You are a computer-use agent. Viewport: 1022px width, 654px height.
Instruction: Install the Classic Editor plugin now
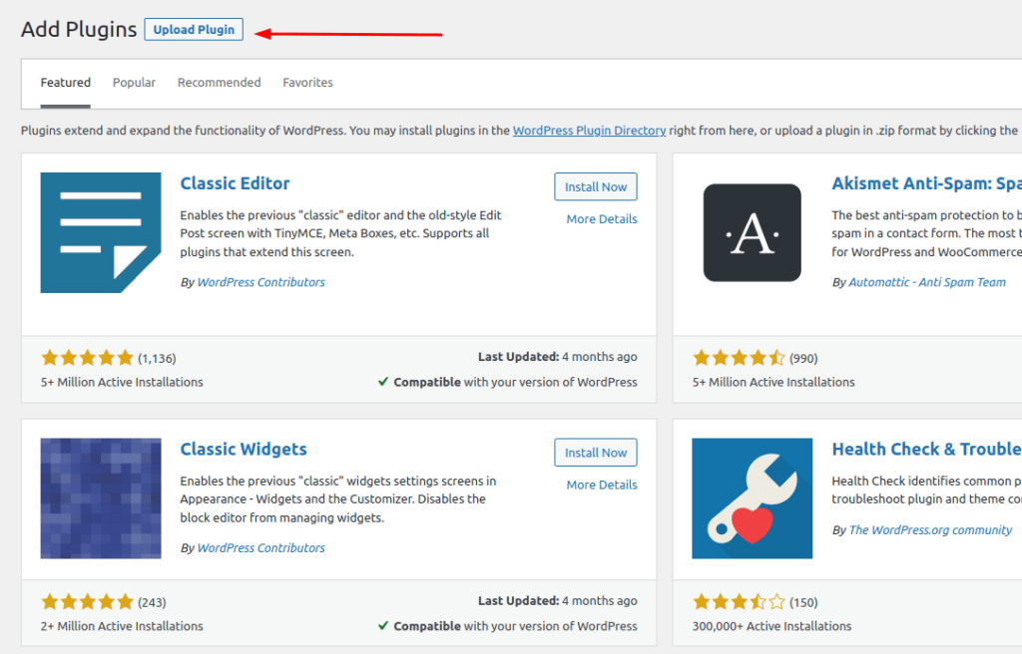(x=596, y=187)
